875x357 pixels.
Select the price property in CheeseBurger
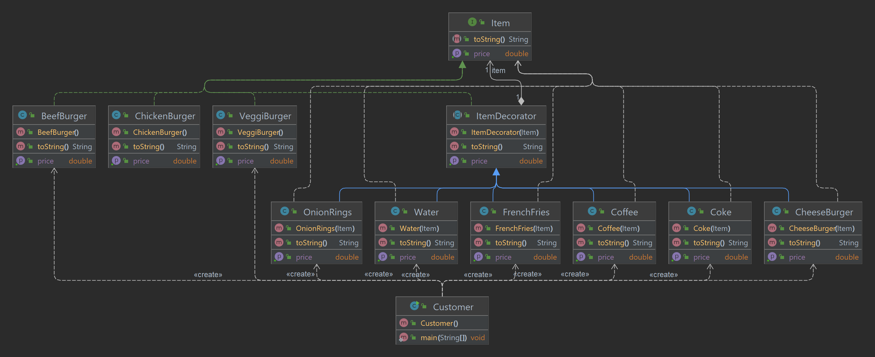point(797,257)
